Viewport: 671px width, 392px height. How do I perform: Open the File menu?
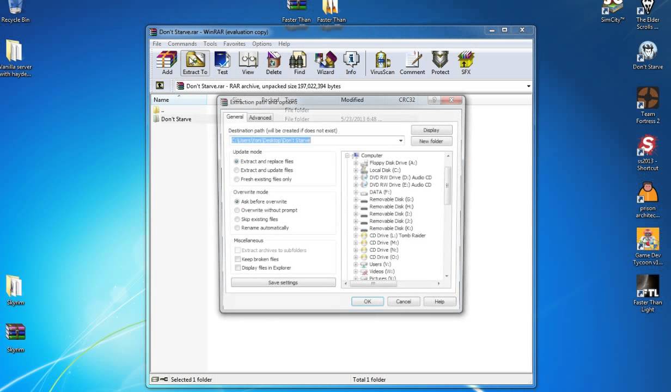click(157, 44)
